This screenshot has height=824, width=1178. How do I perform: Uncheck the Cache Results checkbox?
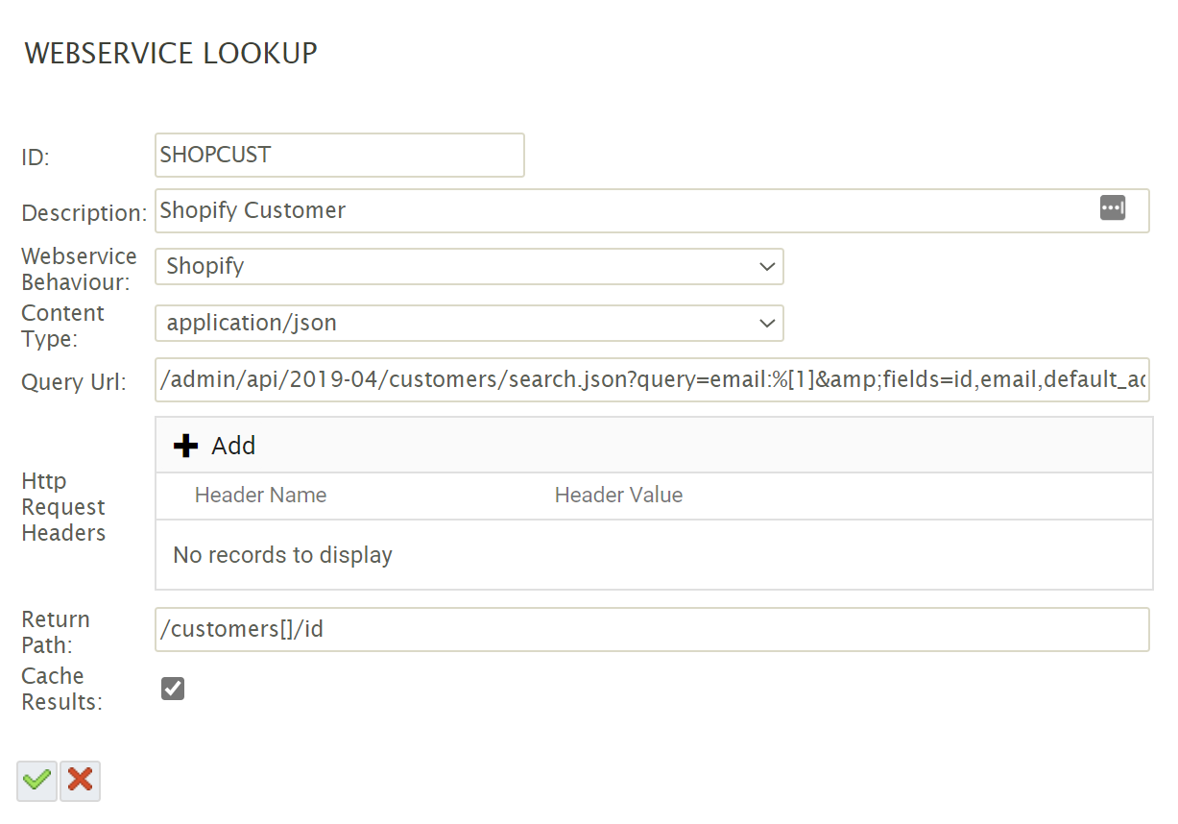point(173,689)
